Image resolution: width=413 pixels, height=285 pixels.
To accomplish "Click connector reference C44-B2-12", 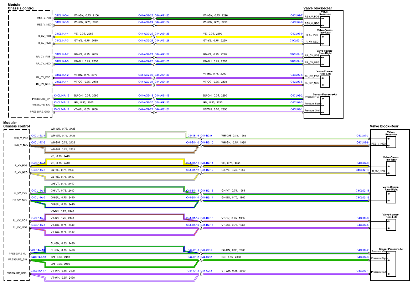I will pyautogui.click(x=207, y=170).
